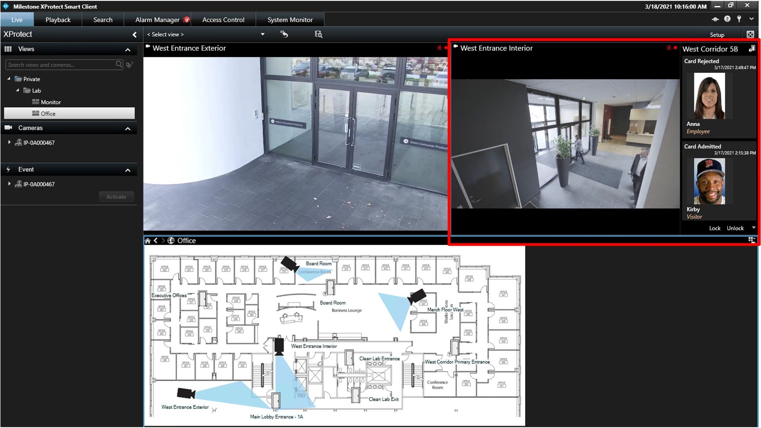
Task: Go forward on the map navigation
Action: coord(163,241)
